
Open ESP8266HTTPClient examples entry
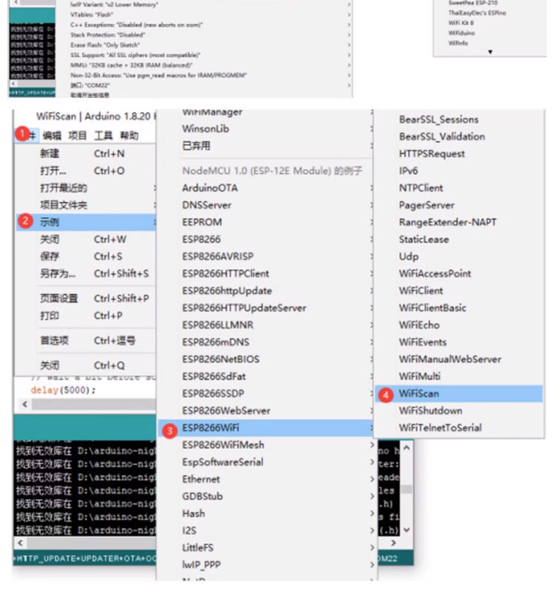click(266, 274)
